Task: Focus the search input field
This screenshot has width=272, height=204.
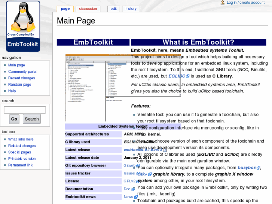Action: 25,110
